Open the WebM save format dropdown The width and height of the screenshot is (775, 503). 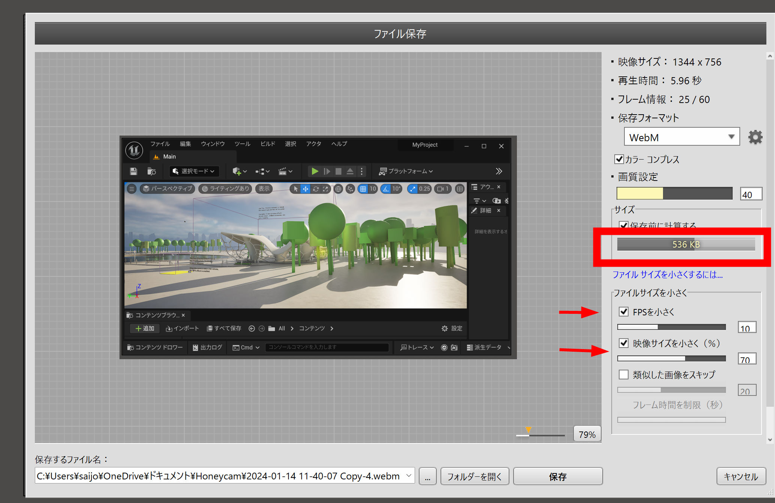pyautogui.click(x=681, y=137)
